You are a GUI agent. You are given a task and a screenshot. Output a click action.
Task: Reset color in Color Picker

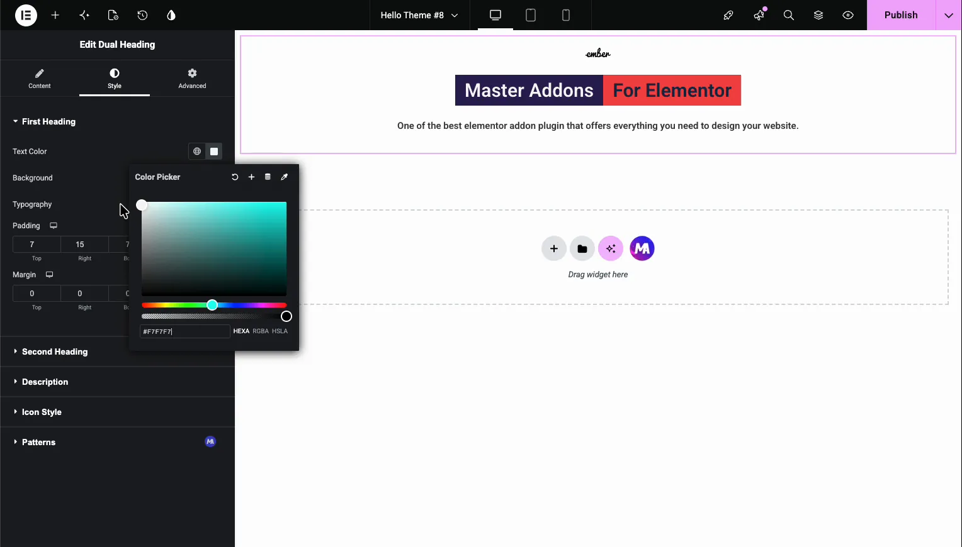235,177
